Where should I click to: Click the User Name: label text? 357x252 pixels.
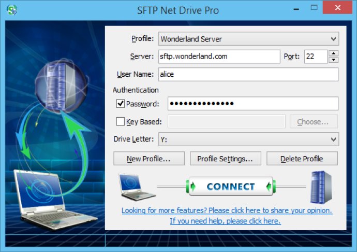(x=136, y=74)
